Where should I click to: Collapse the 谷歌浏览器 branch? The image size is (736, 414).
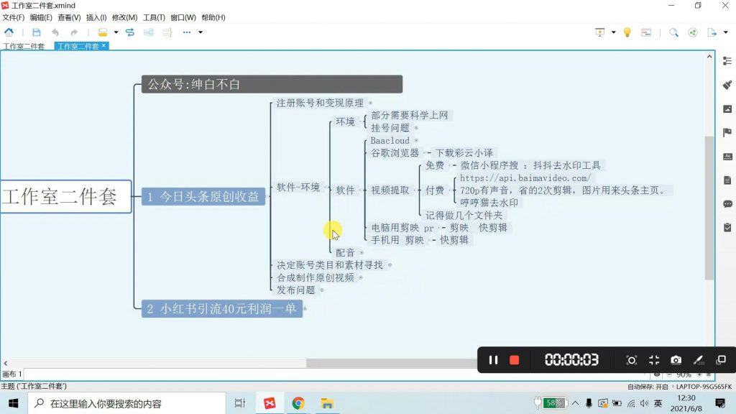click(425, 153)
